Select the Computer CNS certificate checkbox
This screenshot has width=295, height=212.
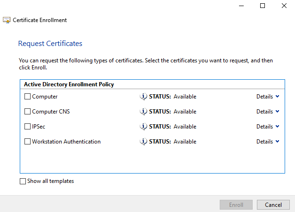coord(27,112)
